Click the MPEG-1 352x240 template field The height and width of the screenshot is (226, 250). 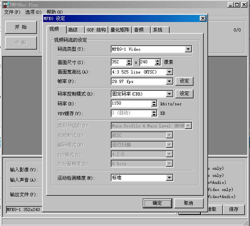pyautogui.click(x=24, y=209)
